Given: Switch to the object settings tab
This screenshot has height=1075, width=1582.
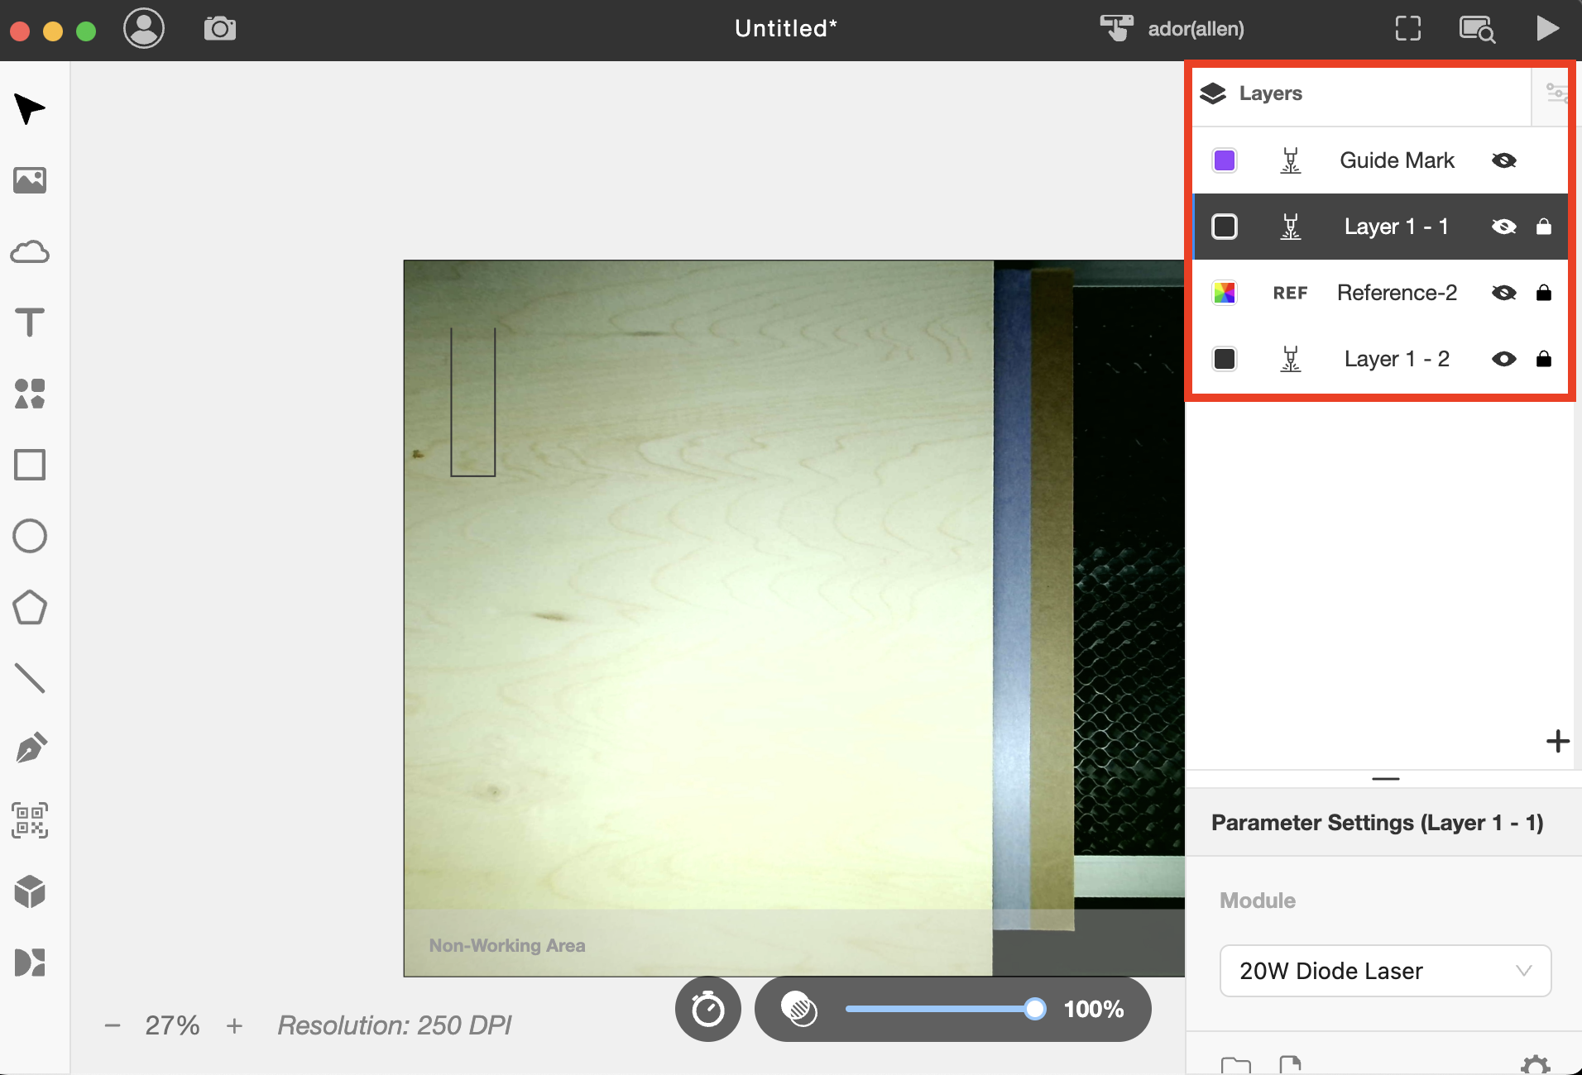Looking at the screenshot, I should pyautogui.click(x=1556, y=93).
